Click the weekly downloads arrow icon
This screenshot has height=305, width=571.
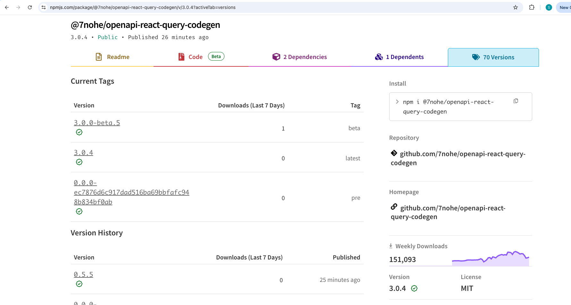click(391, 246)
